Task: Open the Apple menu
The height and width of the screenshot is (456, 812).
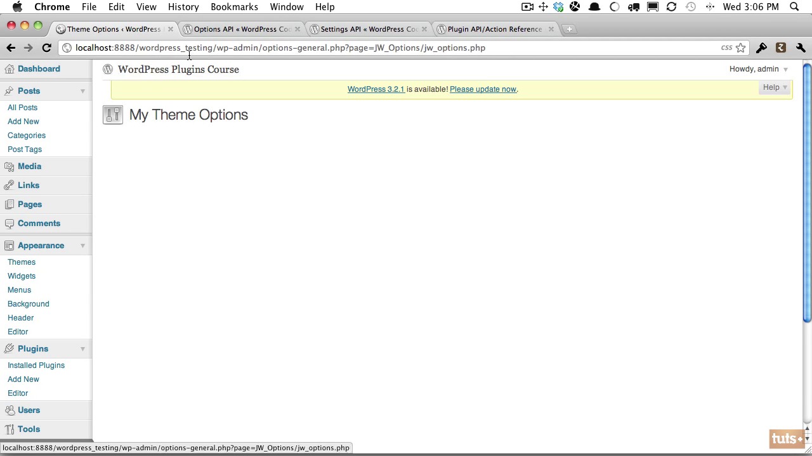Action: point(17,6)
